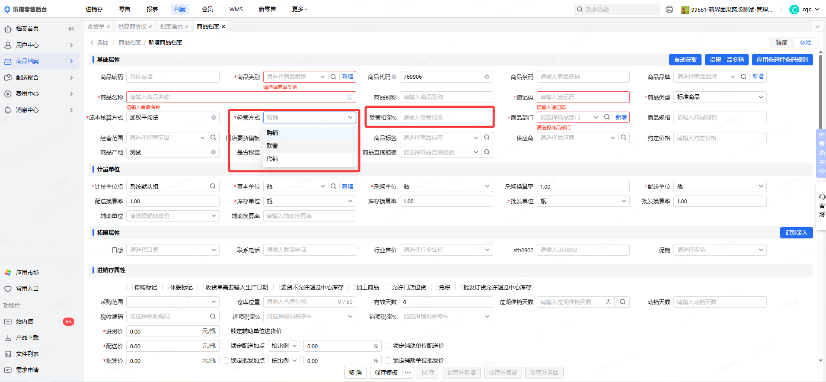This screenshot has width=826, height=382.
Task: Click 返回 to go back
Action: [x=99, y=42]
